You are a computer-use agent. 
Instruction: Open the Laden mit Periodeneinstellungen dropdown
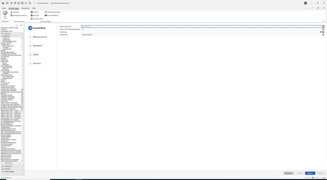323,29
